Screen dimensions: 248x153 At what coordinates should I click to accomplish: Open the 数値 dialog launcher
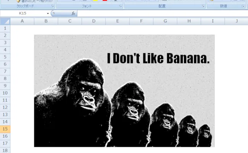243,7
